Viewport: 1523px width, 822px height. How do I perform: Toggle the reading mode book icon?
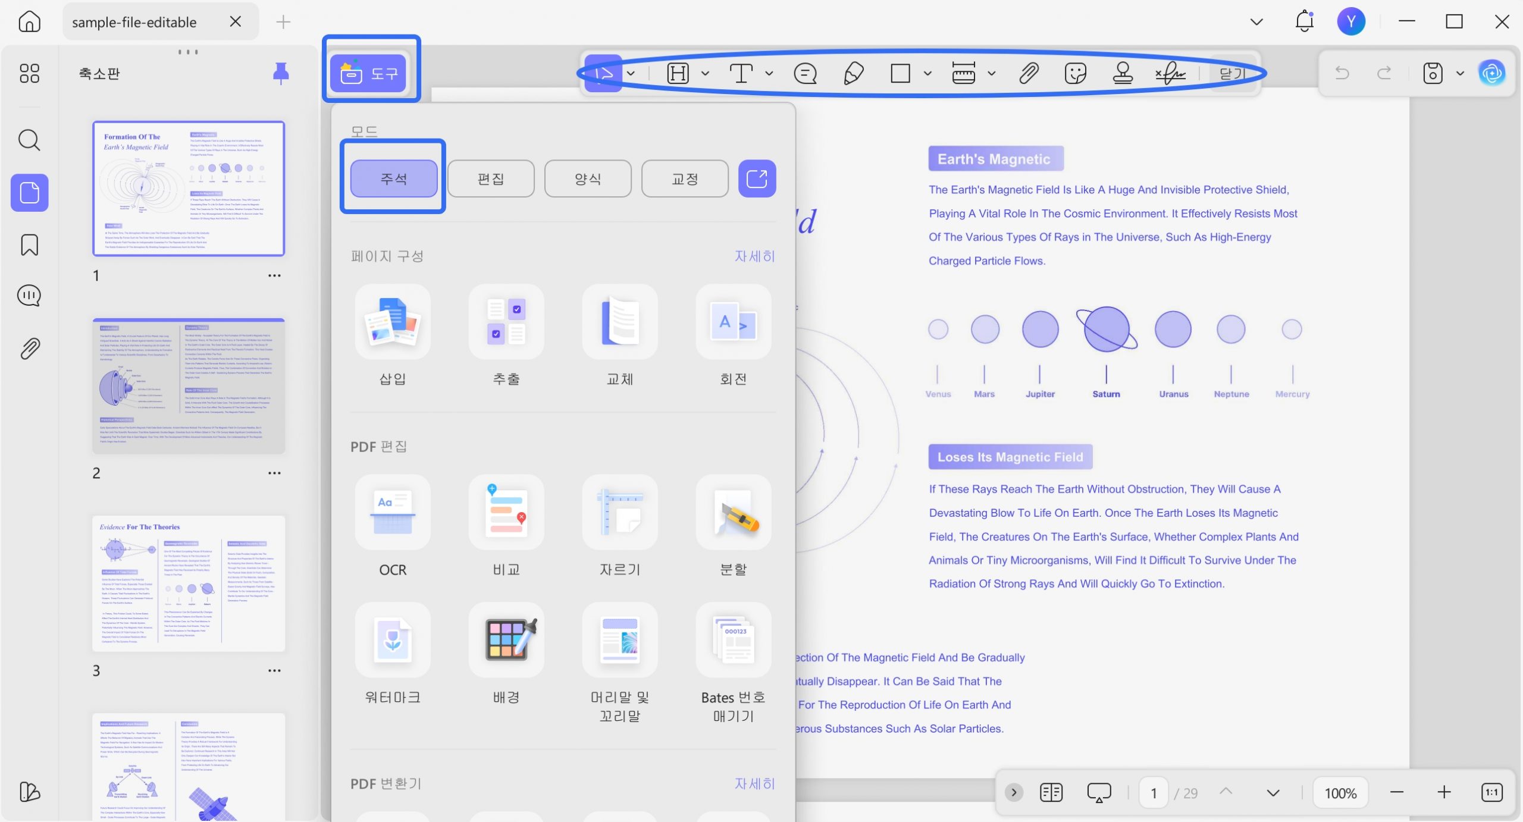(1051, 792)
